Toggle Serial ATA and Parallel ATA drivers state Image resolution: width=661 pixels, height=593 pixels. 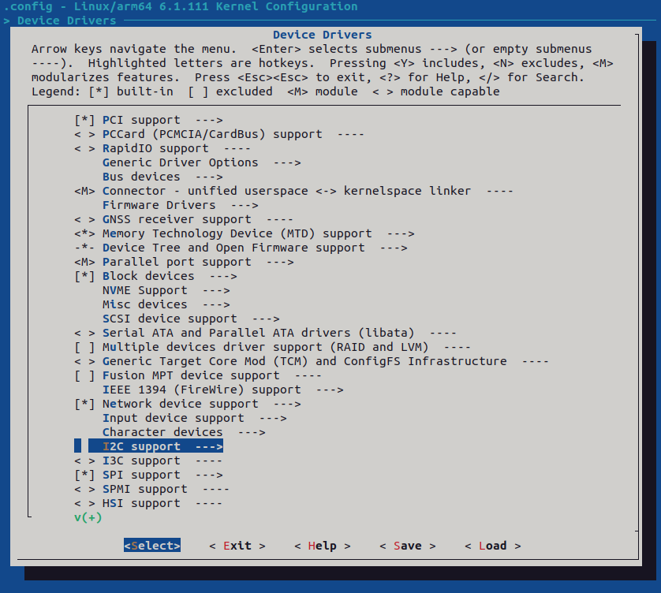[x=84, y=333]
